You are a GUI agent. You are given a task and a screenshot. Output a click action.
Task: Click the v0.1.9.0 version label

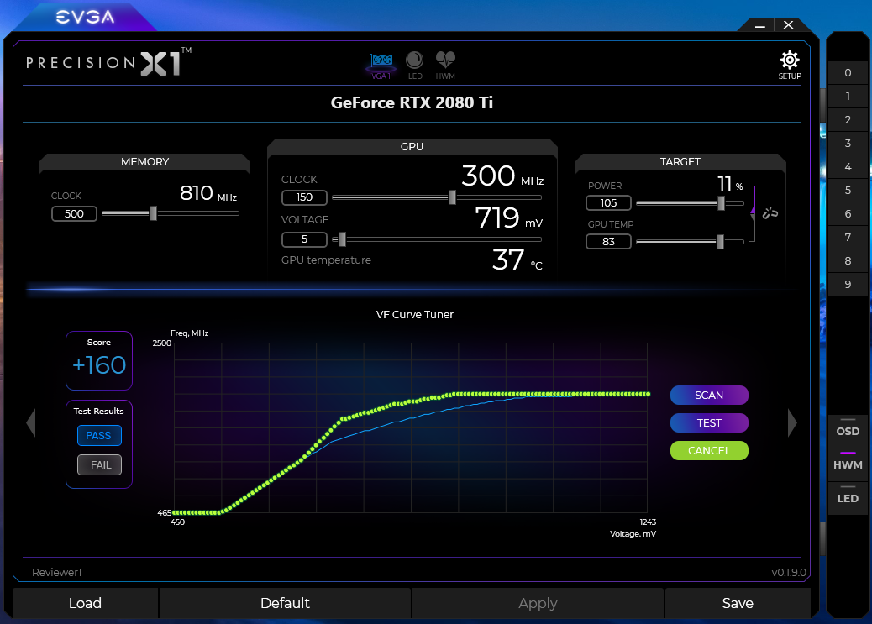tap(789, 572)
